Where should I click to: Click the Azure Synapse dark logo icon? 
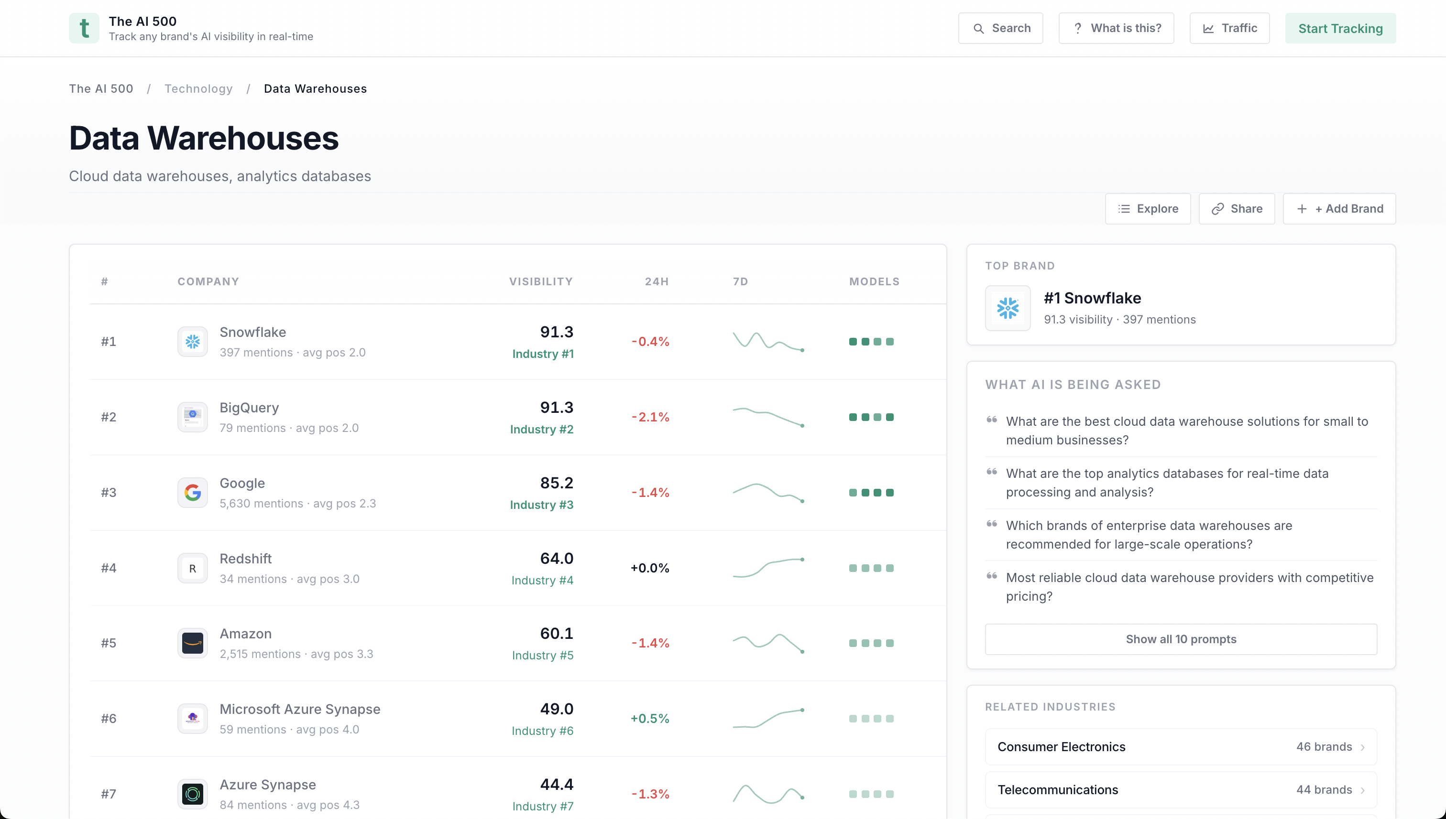193,794
